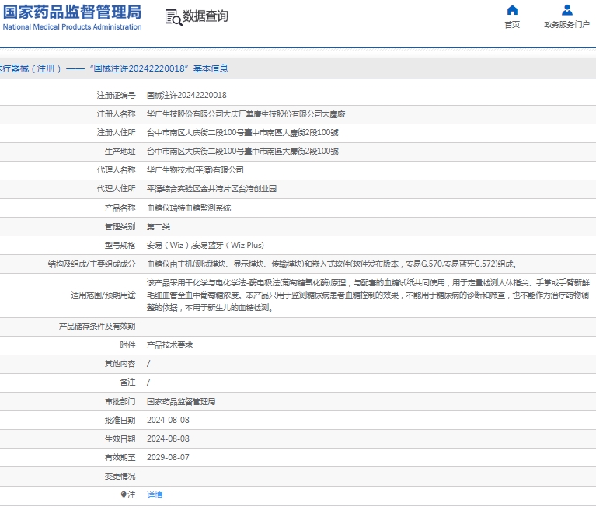Click the 产品技术要求 attachment text
Viewport: 596px width, 510px height.
coord(170,345)
